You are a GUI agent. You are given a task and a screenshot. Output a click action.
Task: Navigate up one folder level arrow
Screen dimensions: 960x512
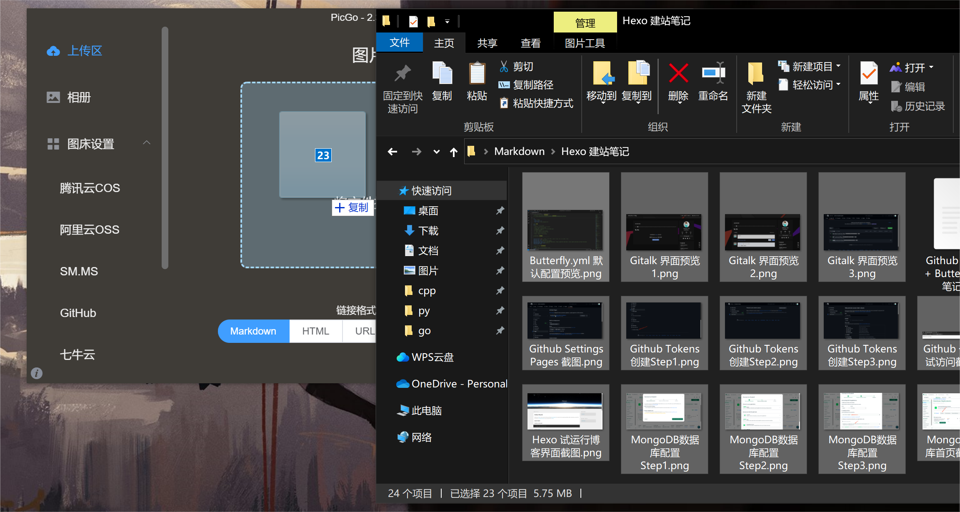[x=454, y=152]
